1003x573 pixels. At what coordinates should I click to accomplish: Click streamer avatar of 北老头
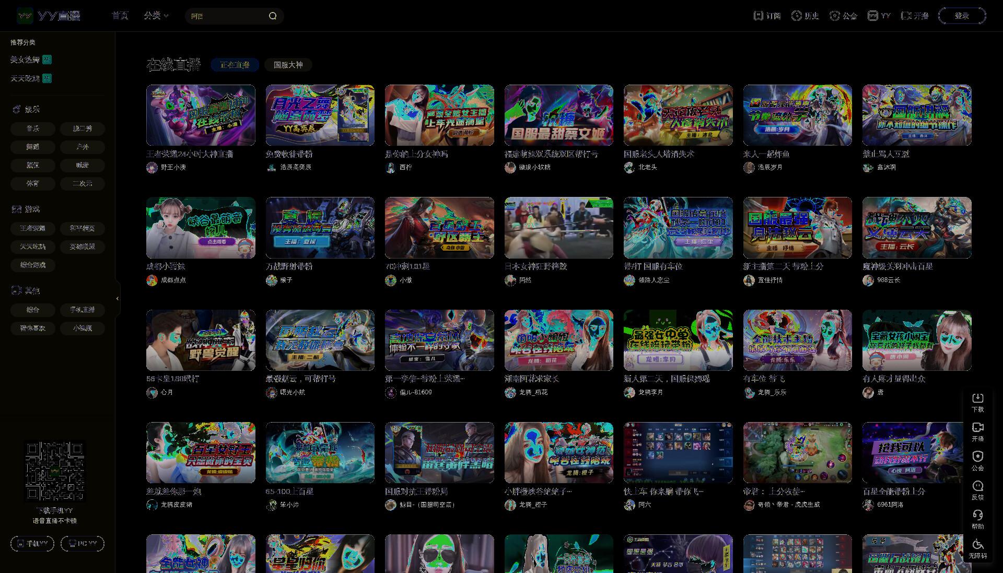click(629, 168)
